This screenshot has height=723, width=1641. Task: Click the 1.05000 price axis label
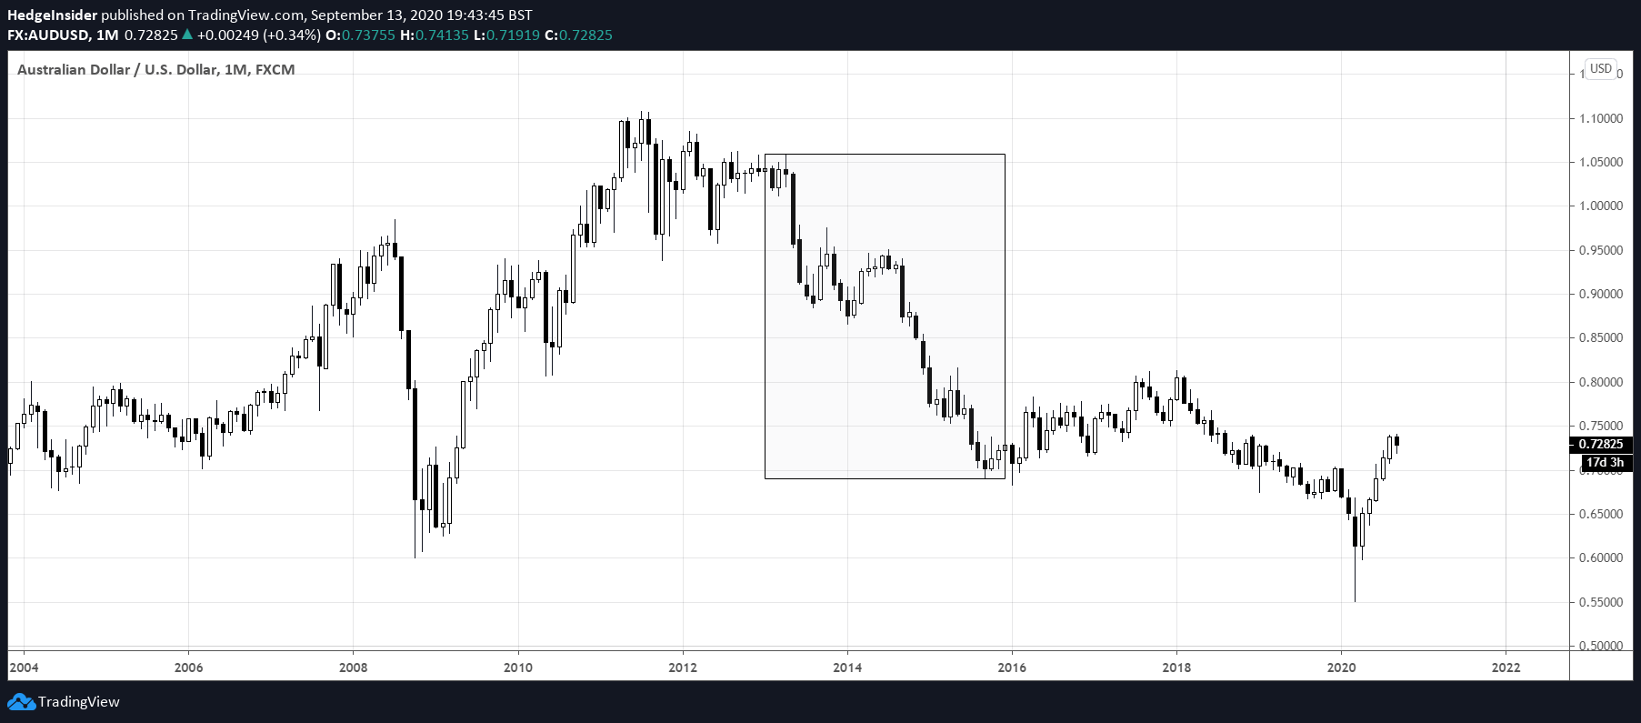(x=1600, y=162)
